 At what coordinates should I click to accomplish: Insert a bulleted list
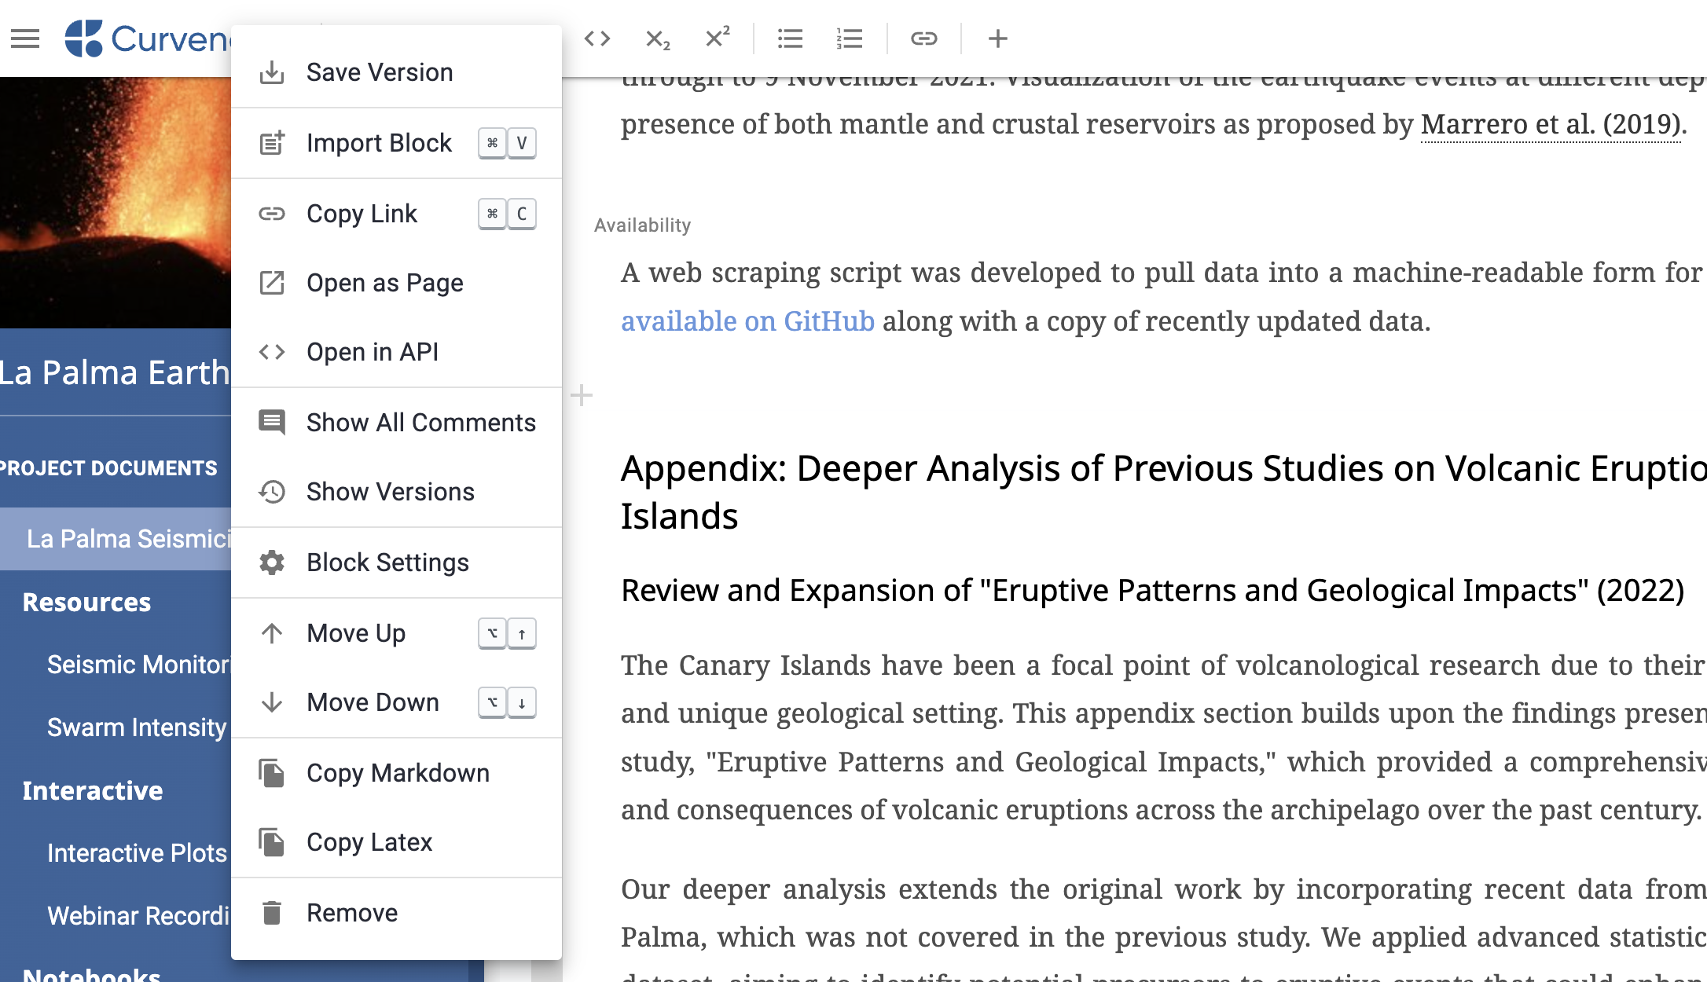790,38
